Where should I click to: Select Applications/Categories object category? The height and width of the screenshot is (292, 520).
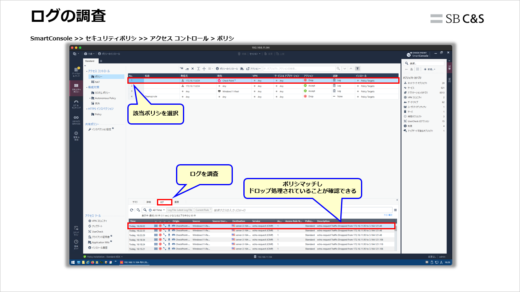[424, 92]
